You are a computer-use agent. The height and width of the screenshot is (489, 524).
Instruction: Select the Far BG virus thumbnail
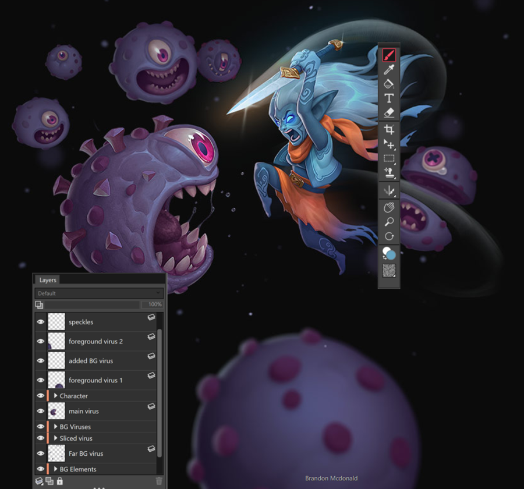tap(56, 453)
